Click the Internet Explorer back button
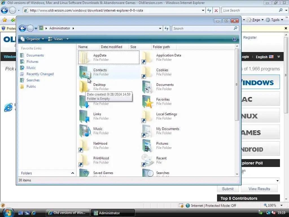Viewport: 289px width, 217px height. pyautogui.click(x=5, y=10)
